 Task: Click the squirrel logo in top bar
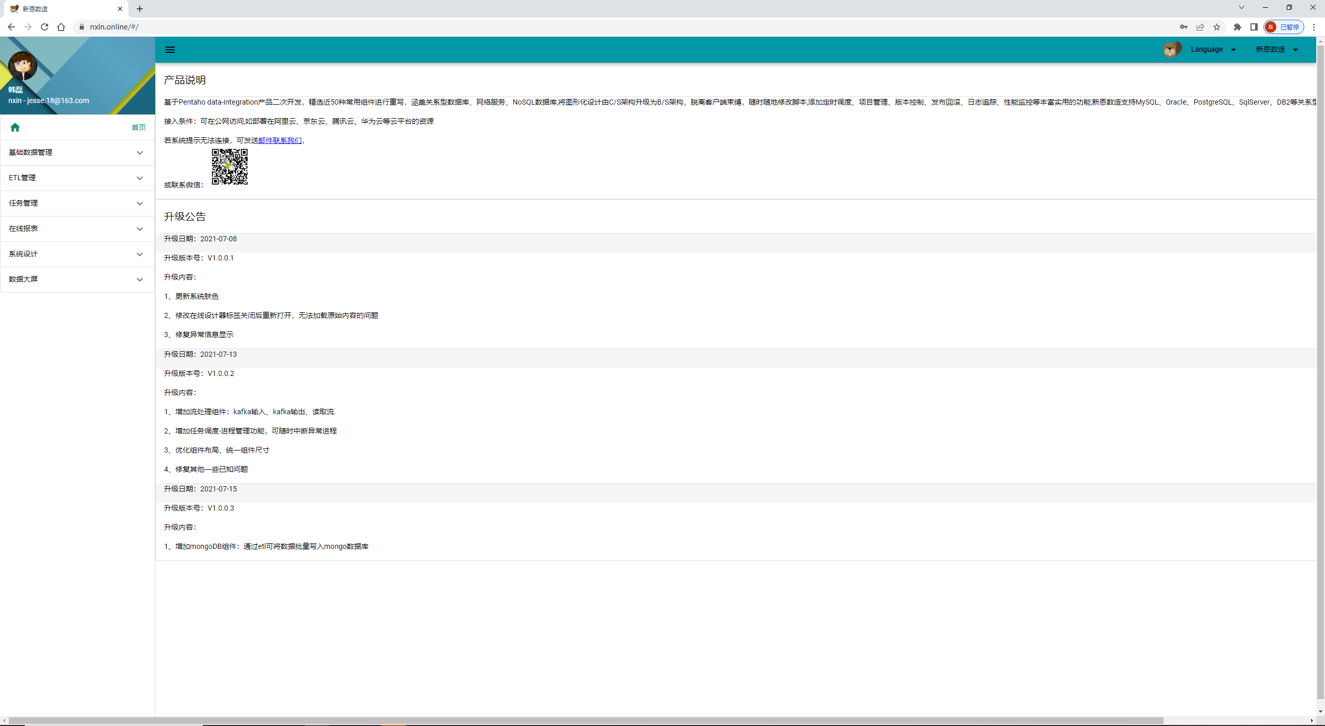pos(1172,49)
